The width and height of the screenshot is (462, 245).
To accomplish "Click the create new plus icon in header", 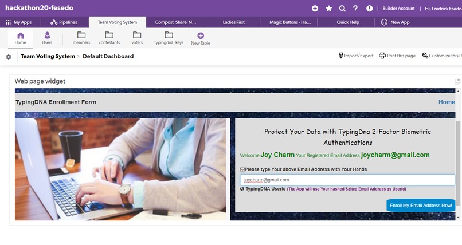I will (315, 9).
